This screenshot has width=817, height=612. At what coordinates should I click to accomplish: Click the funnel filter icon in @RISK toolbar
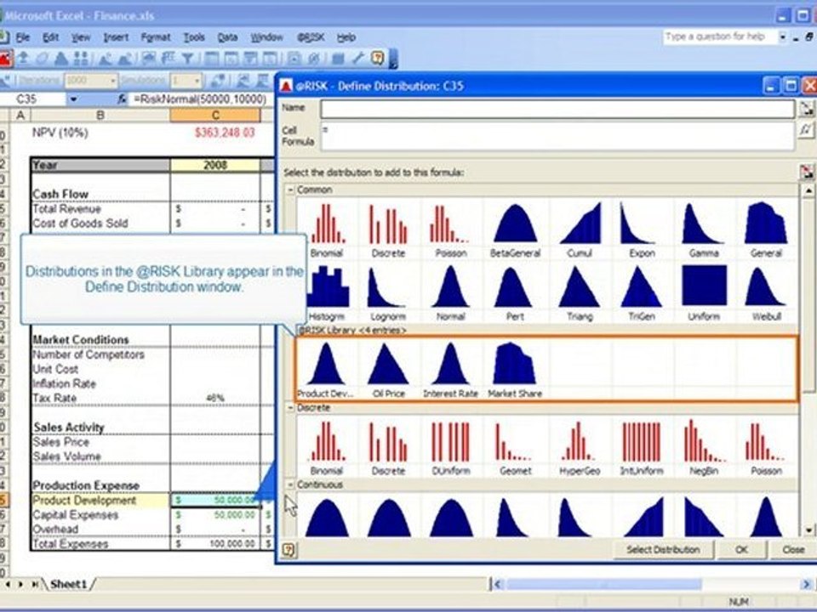(x=187, y=59)
